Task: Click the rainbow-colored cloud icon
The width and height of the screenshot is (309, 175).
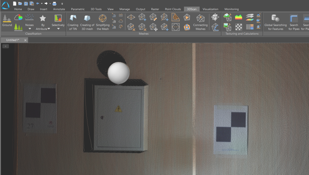Action: (x=18, y=17)
